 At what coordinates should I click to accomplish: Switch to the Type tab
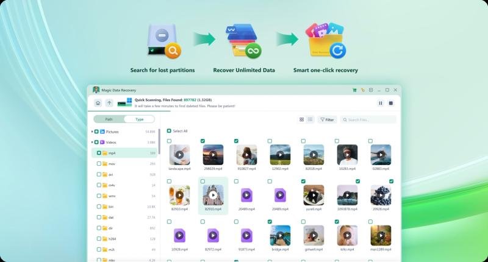tap(140, 119)
